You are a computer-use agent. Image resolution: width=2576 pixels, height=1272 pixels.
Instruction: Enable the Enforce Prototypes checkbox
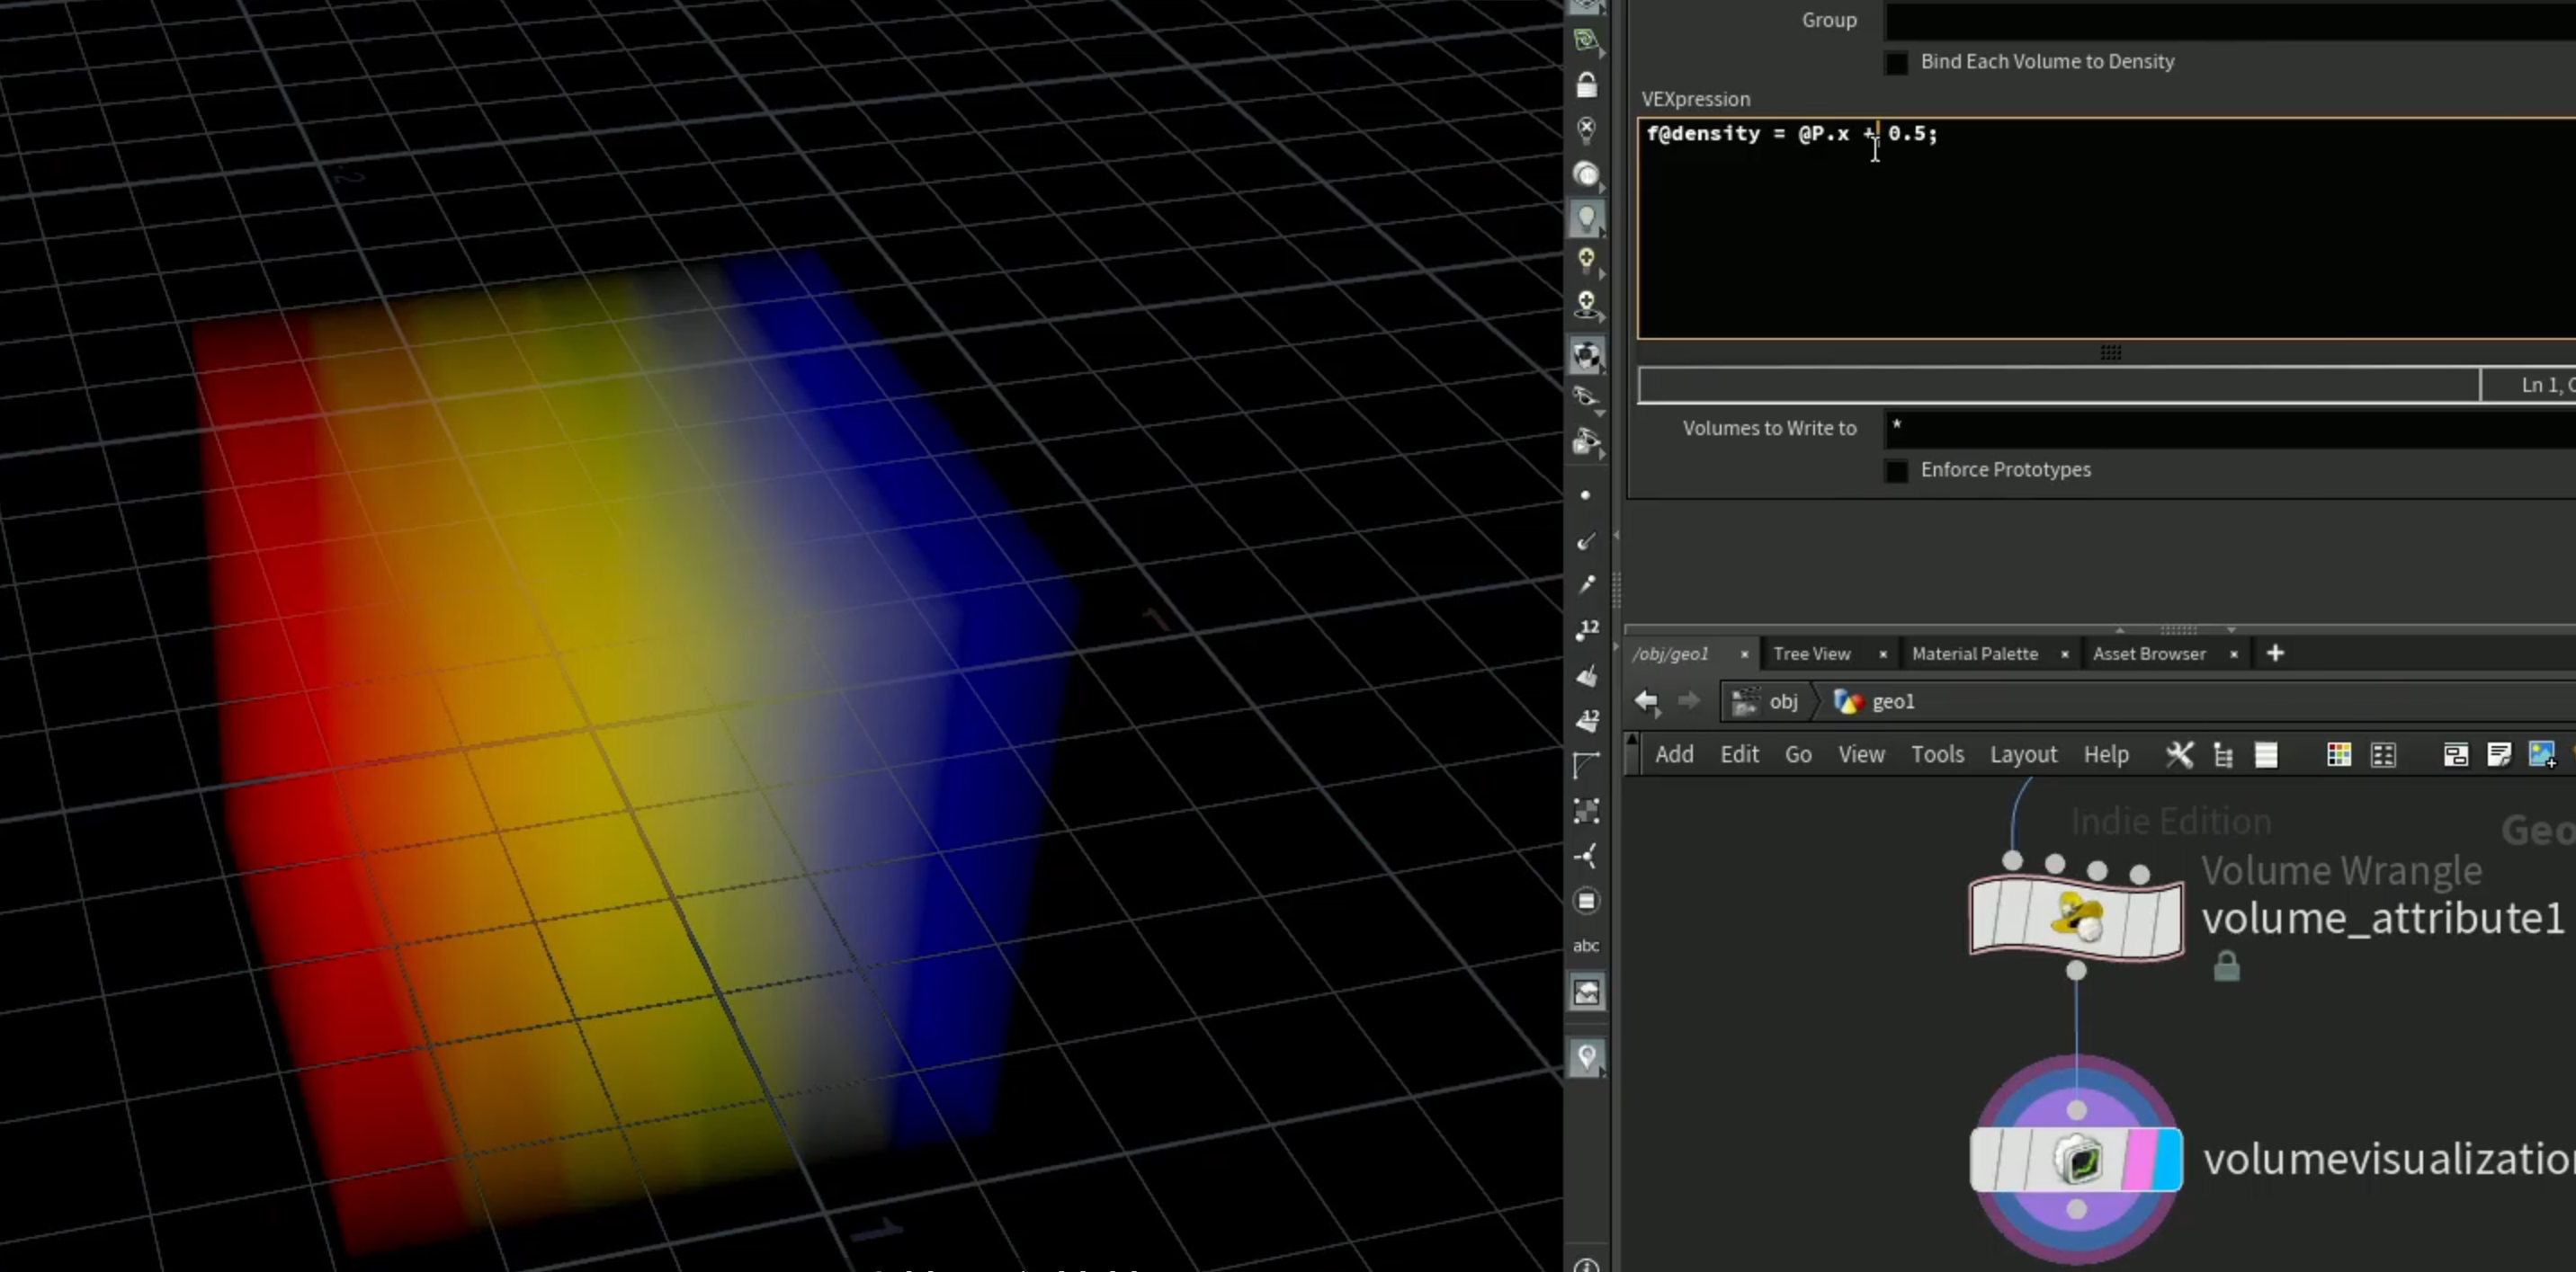click(1896, 469)
